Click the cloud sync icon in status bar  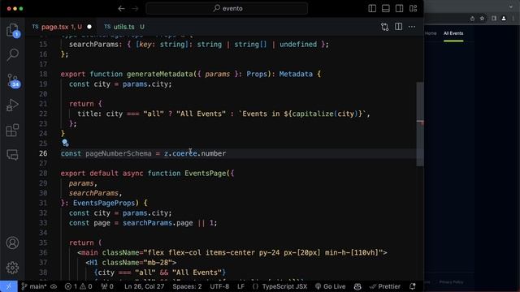[x=54, y=286]
